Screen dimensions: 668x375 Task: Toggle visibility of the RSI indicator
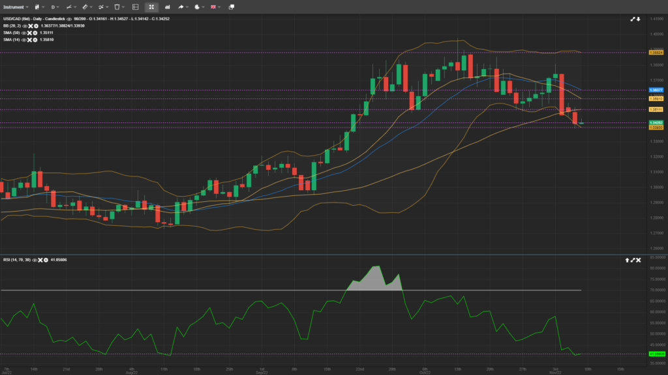point(34,260)
